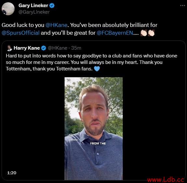
Task: Open the @FCBayernEN mention link
Action: 115,33
